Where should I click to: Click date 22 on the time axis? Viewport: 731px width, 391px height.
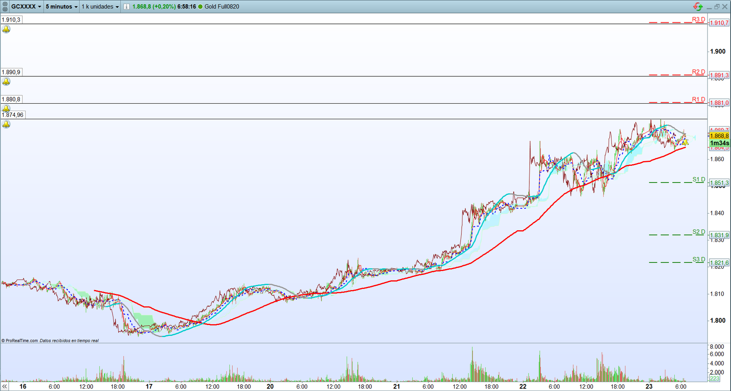pos(523,386)
